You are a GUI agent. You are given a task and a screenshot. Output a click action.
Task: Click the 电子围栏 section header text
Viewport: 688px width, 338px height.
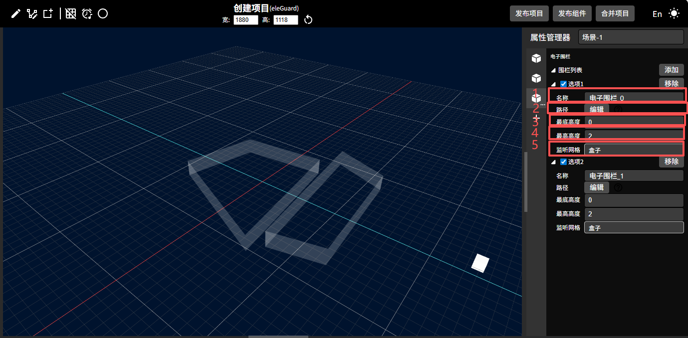coord(560,57)
